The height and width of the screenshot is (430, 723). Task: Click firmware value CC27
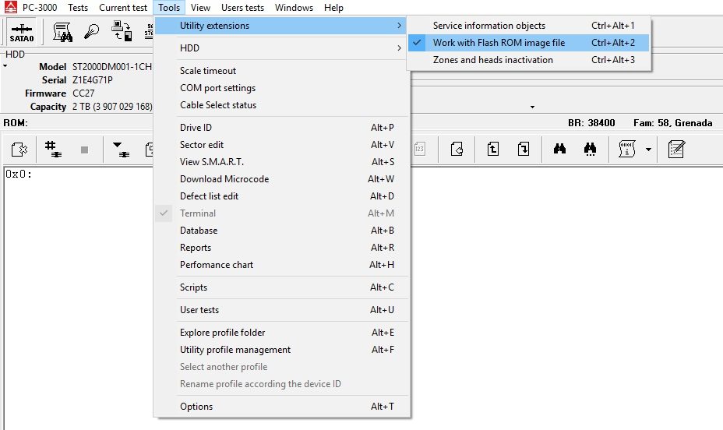(83, 93)
